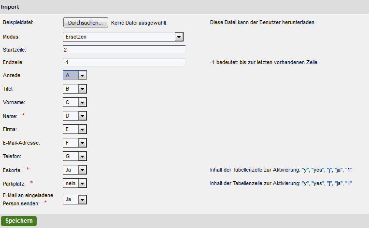Viewport: 369px width, 228px height.
Task: Click the Telefon label
Action: (12, 156)
